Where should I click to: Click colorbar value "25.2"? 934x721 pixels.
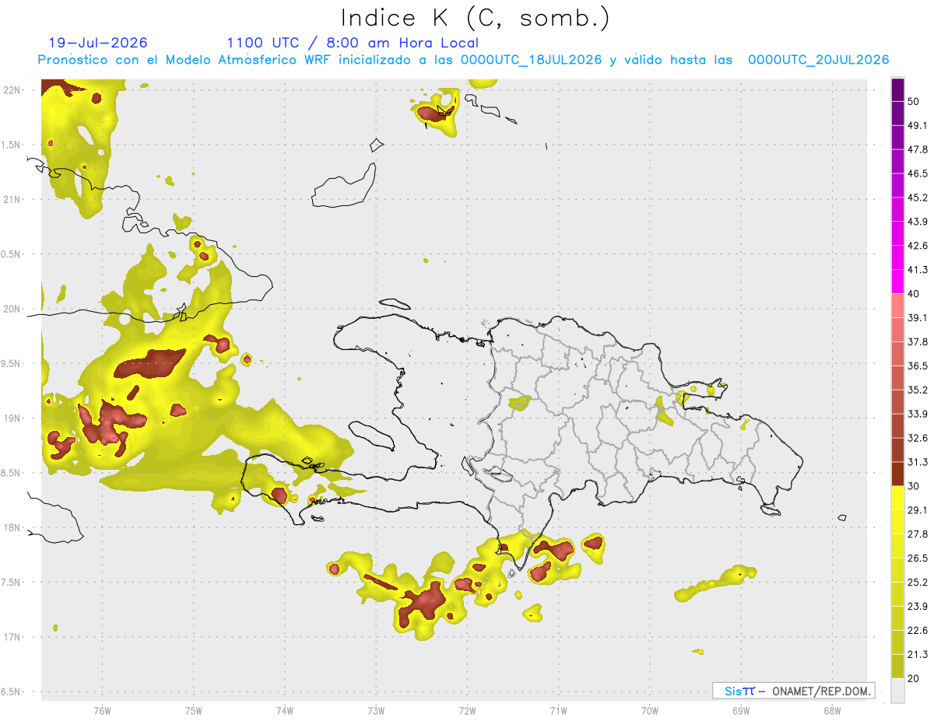coord(918,583)
